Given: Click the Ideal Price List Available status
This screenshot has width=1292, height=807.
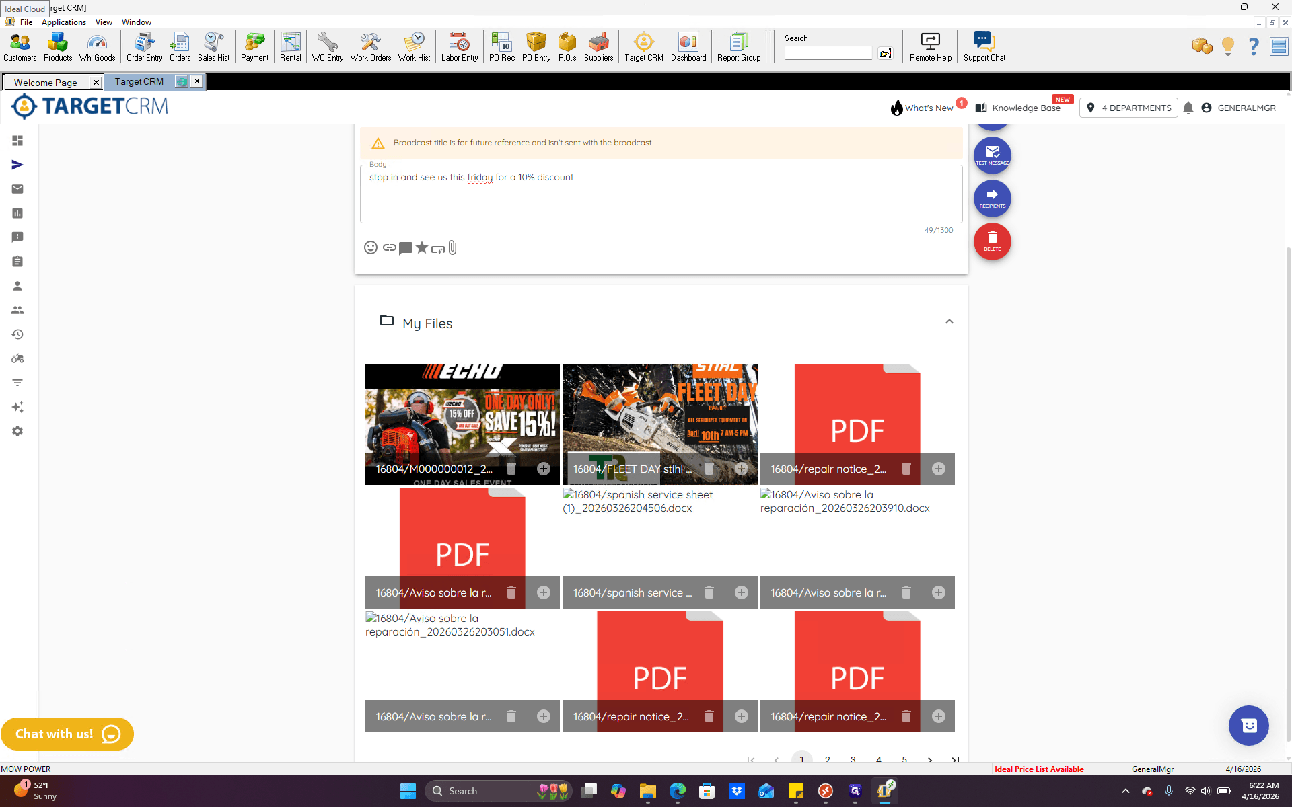Looking at the screenshot, I should click(1039, 769).
